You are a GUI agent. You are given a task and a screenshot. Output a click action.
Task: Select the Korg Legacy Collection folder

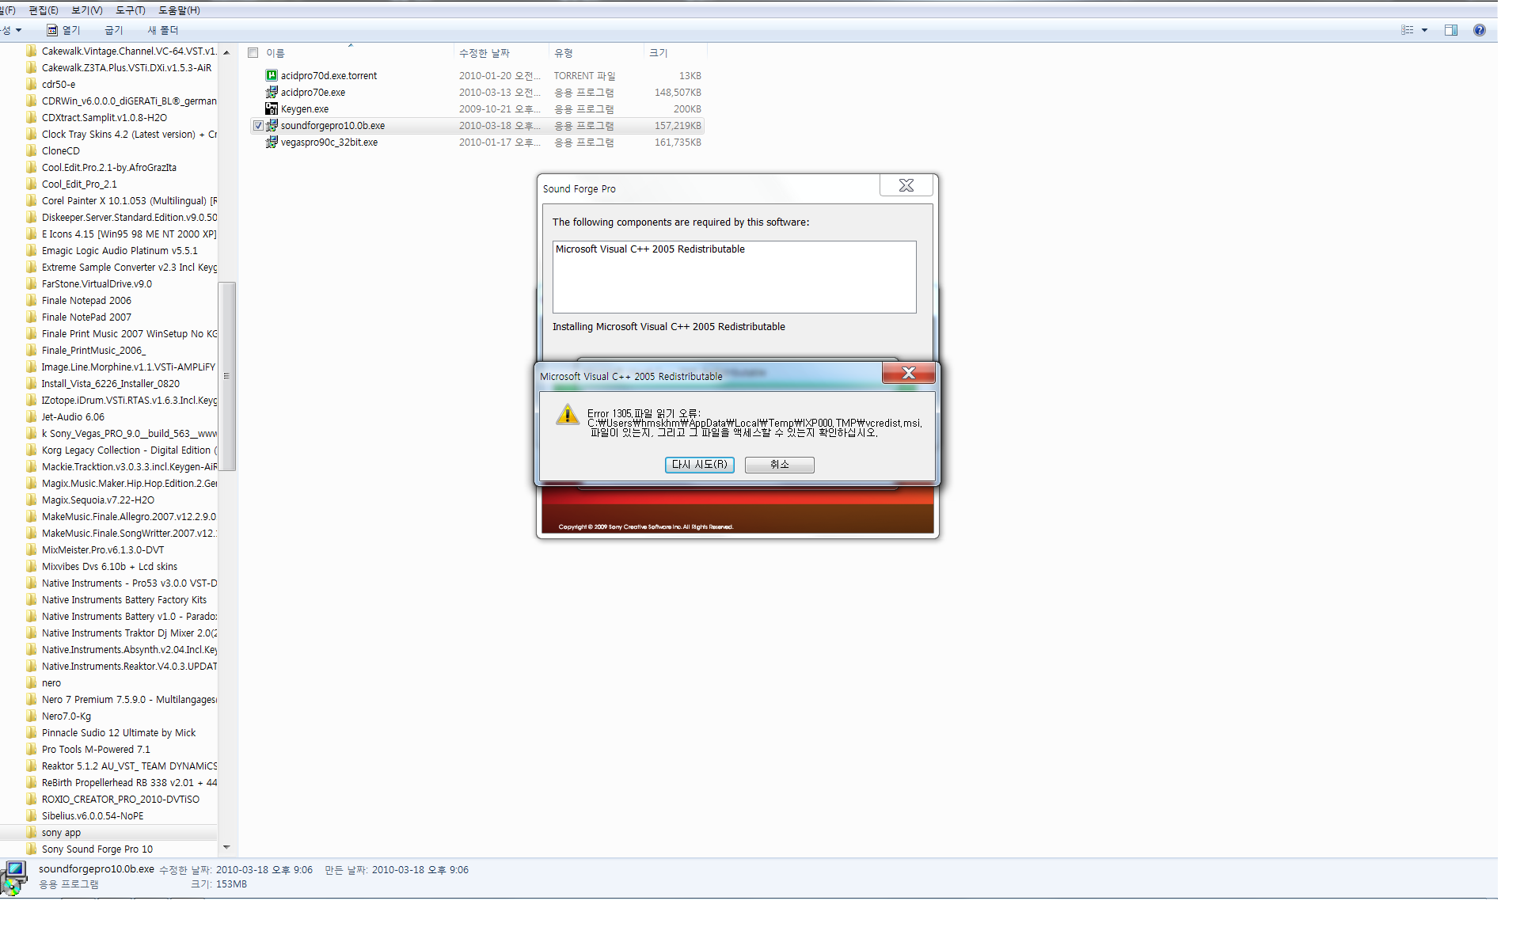130,450
